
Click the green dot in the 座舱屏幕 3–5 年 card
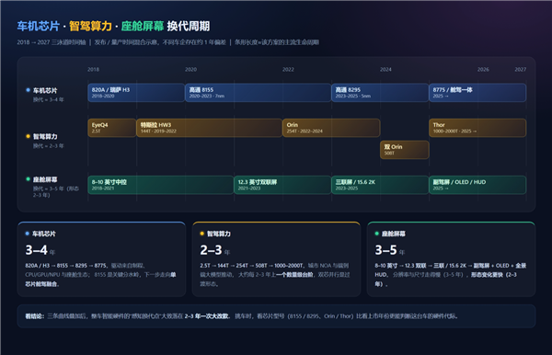376,234
